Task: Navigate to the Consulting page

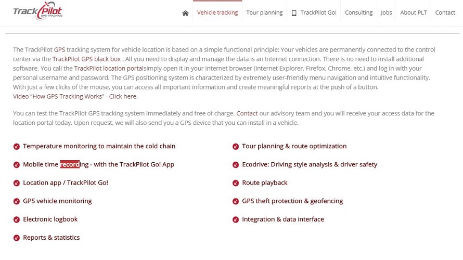Action: coord(358,12)
